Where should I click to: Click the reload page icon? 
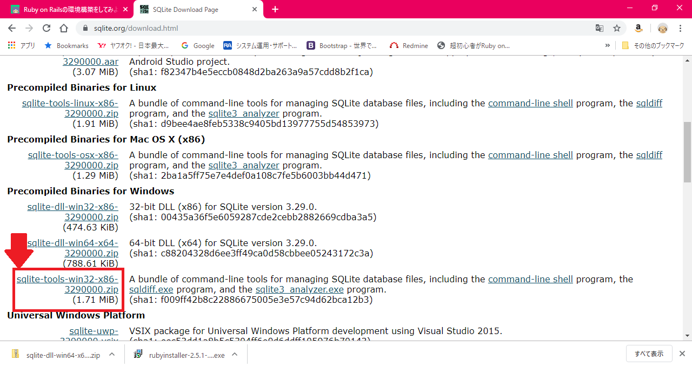[46, 28]
